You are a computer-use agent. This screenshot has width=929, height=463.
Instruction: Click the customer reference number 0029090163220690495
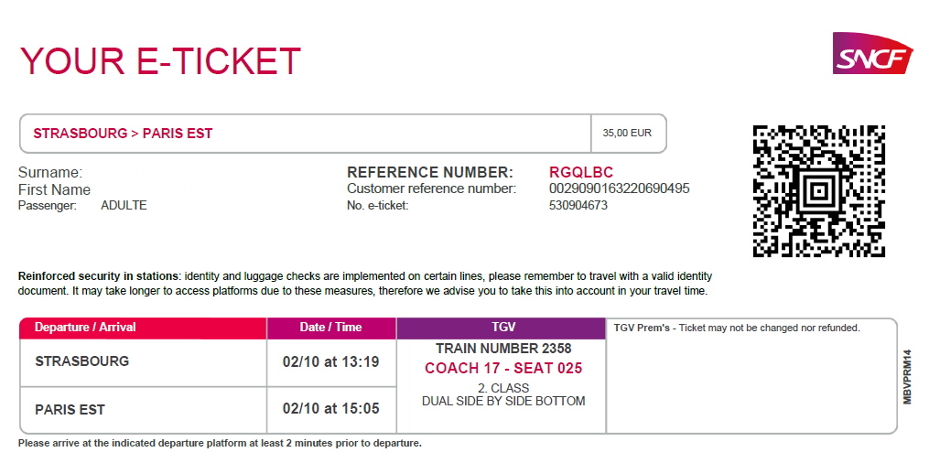[619, 188]
